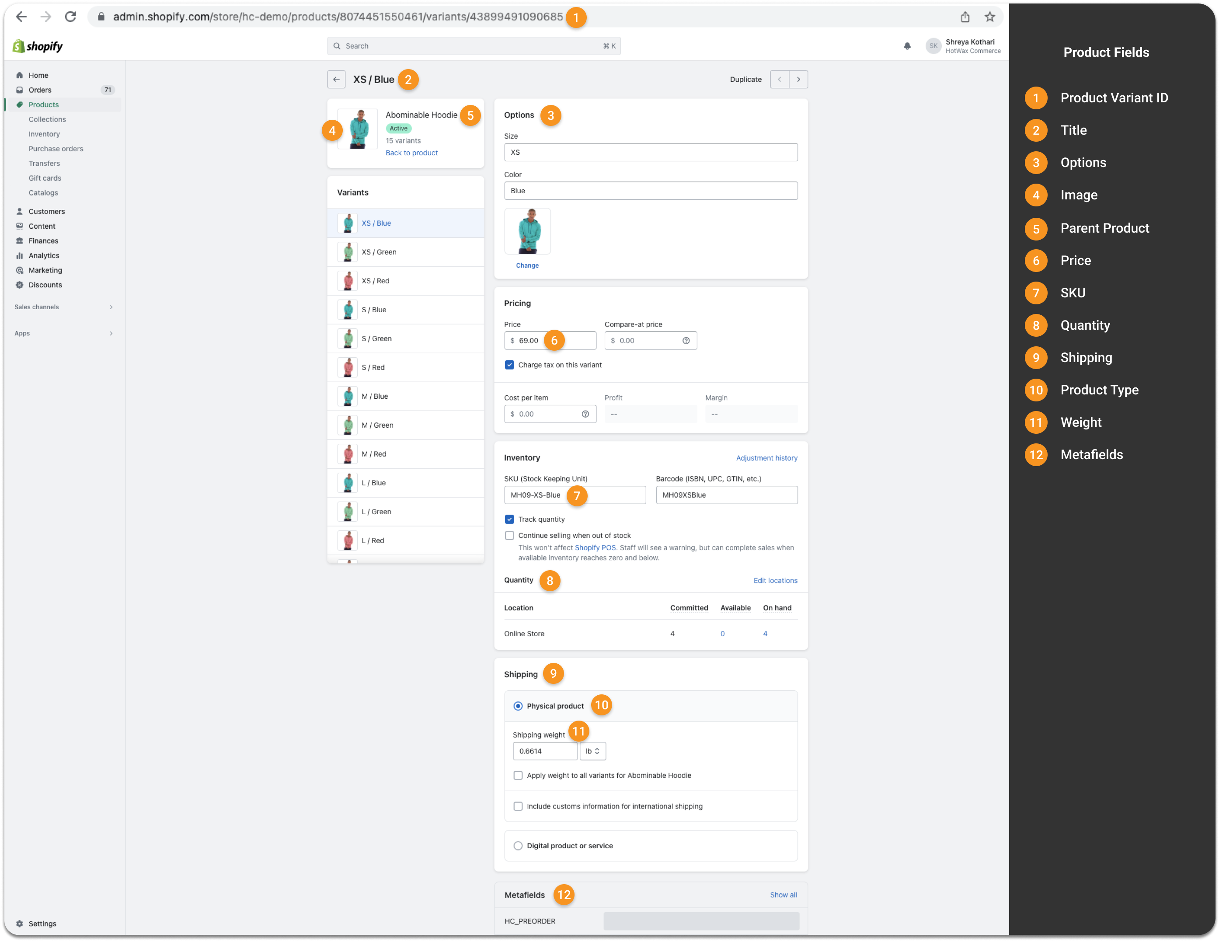Select the M / Blue variant

click(406, 396)
